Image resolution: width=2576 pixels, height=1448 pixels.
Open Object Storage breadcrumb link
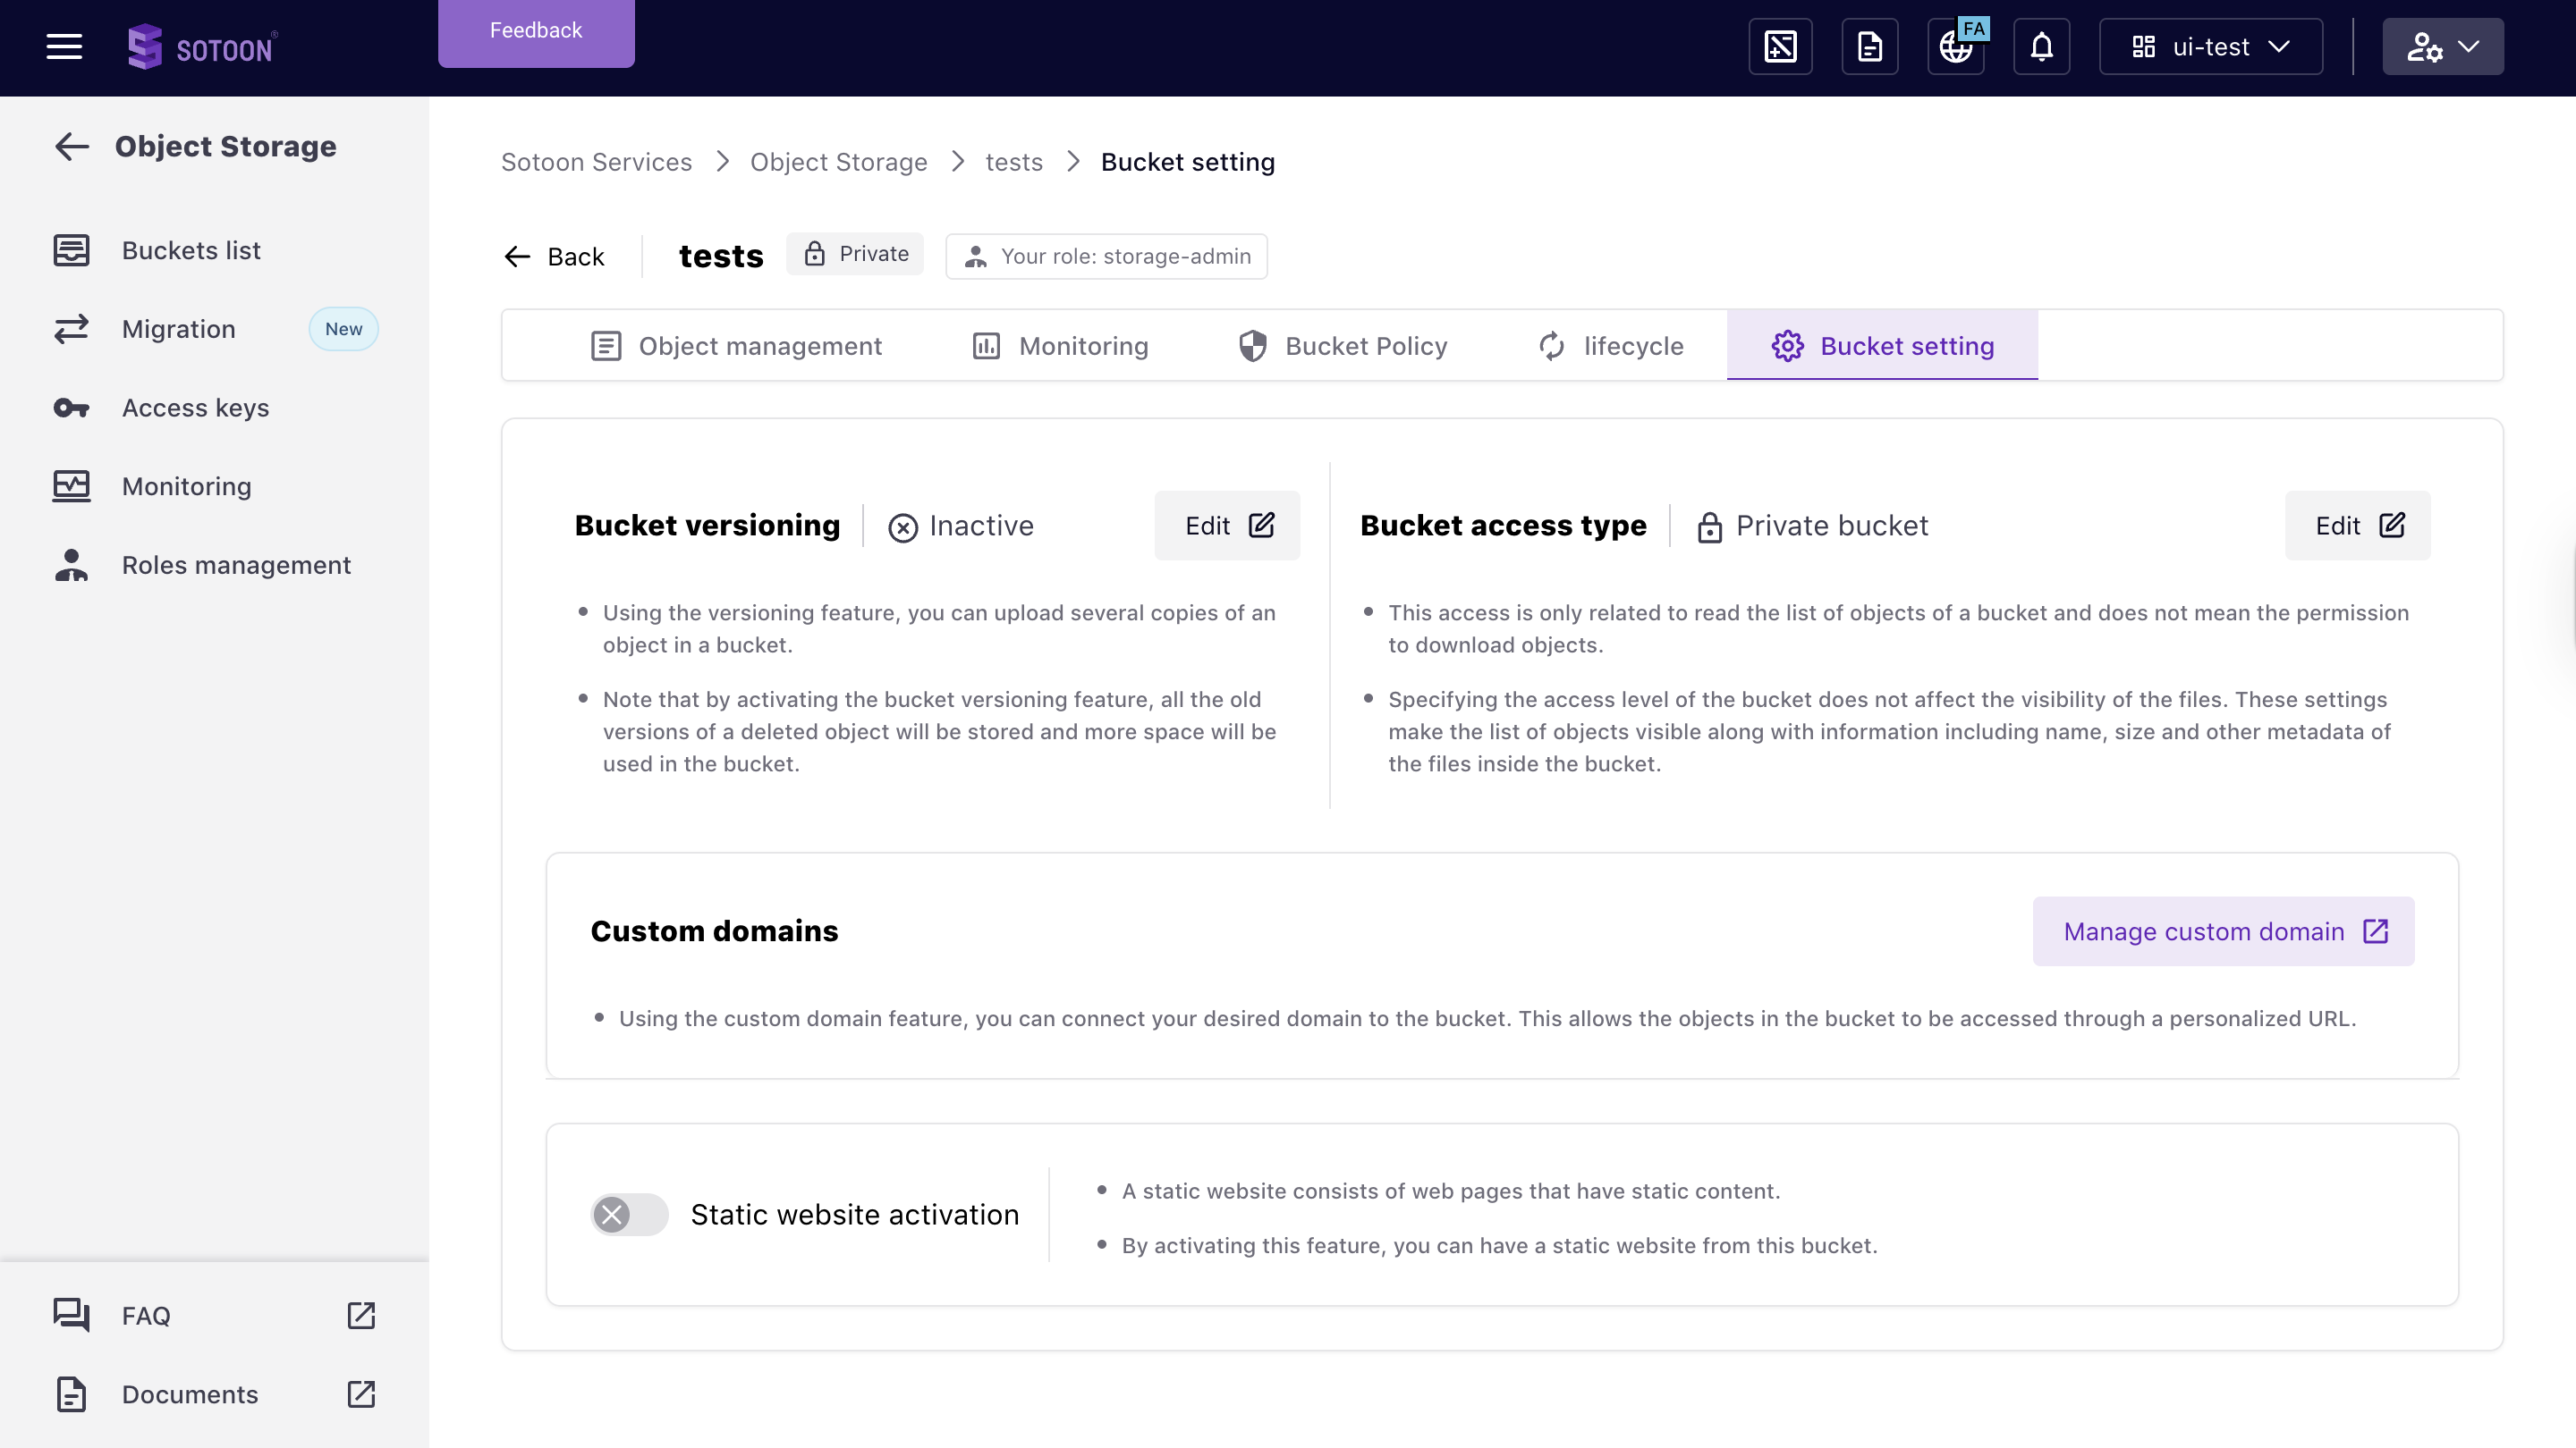(x=838, y=162)
